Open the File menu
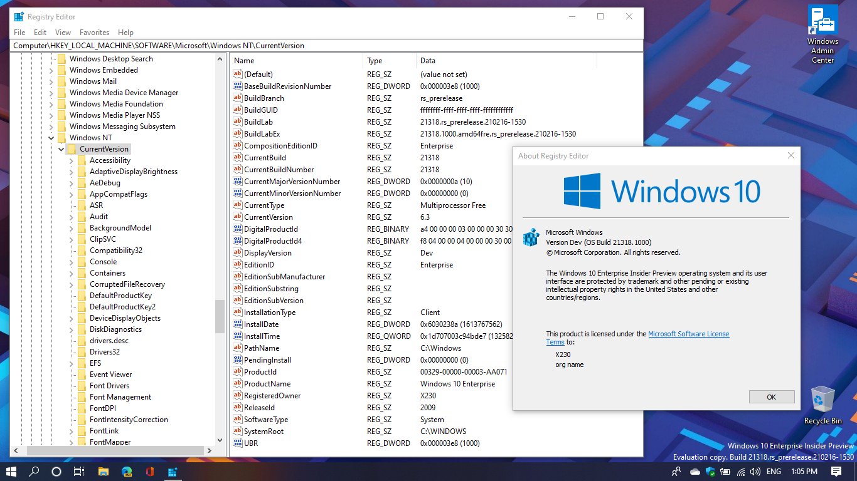The image size is (857, 481). tap(19, 33)
